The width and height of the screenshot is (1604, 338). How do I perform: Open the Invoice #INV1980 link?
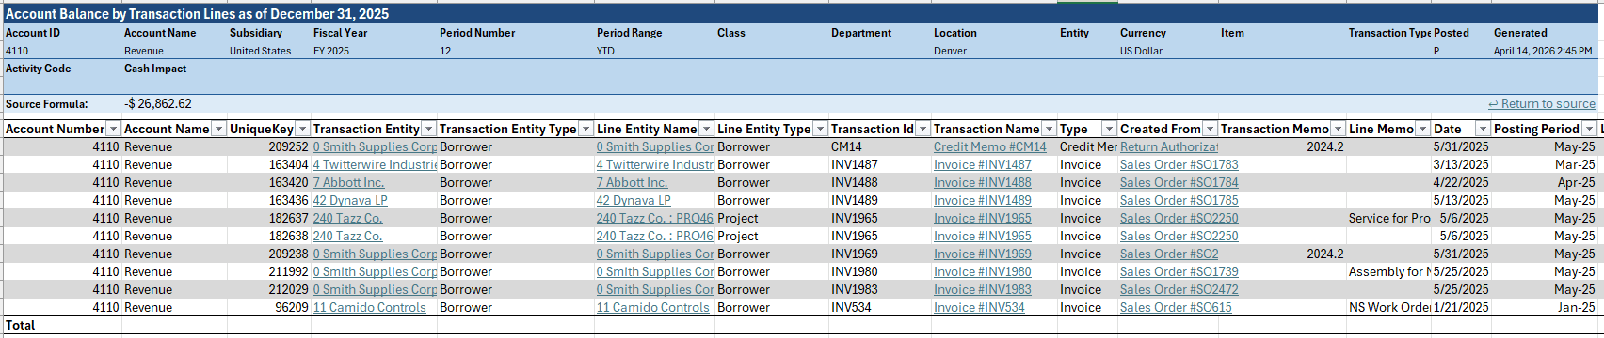point(983,271)
